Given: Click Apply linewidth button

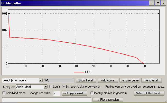Looking at the screenshot, I should tap(75, 93).
